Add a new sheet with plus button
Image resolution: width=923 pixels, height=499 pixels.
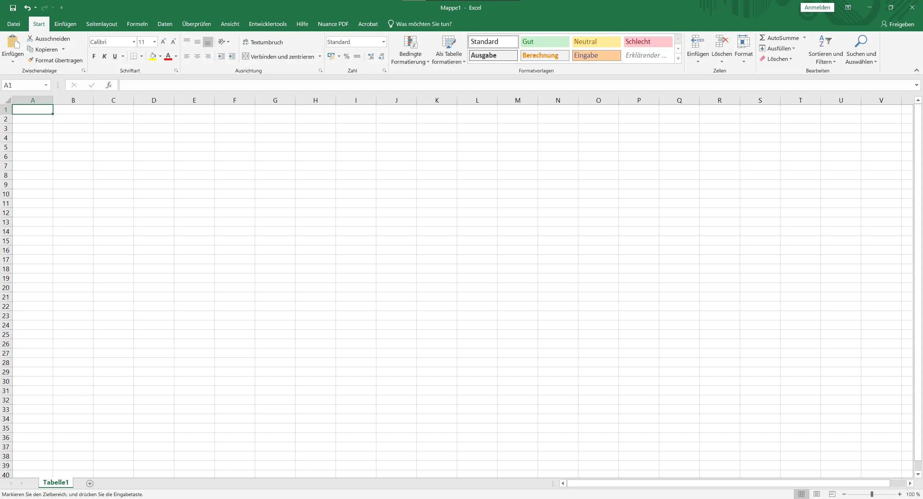coord(90,484)
